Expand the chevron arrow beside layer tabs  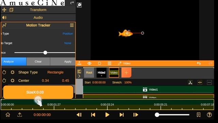click(79, 76)
